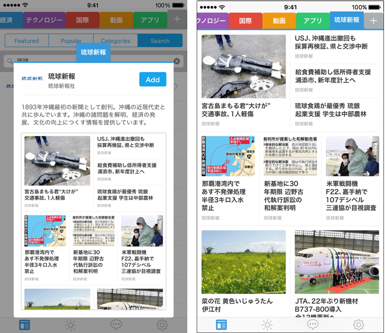This screenshot has height=333, width=385.
Task: Open USJ、沖縄進出撤回も headline in the popup
Action: point(125,142)
